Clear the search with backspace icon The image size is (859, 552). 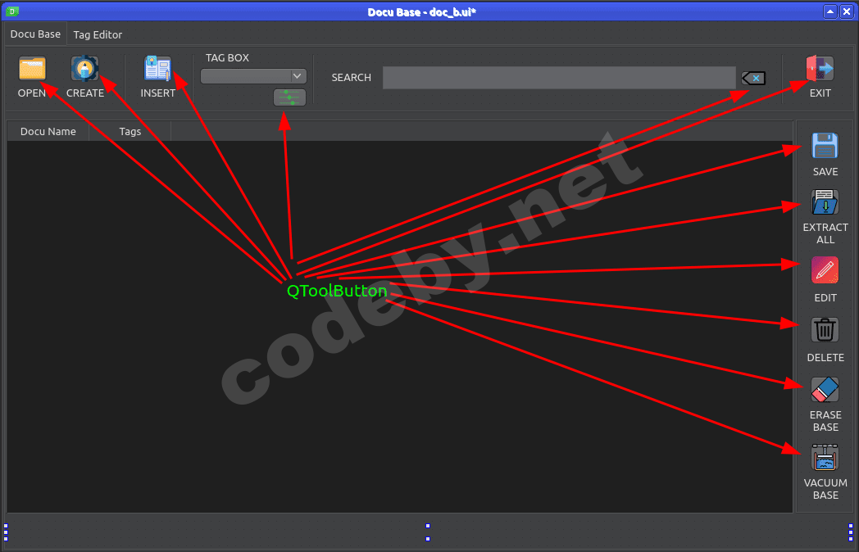pos(753,79)
